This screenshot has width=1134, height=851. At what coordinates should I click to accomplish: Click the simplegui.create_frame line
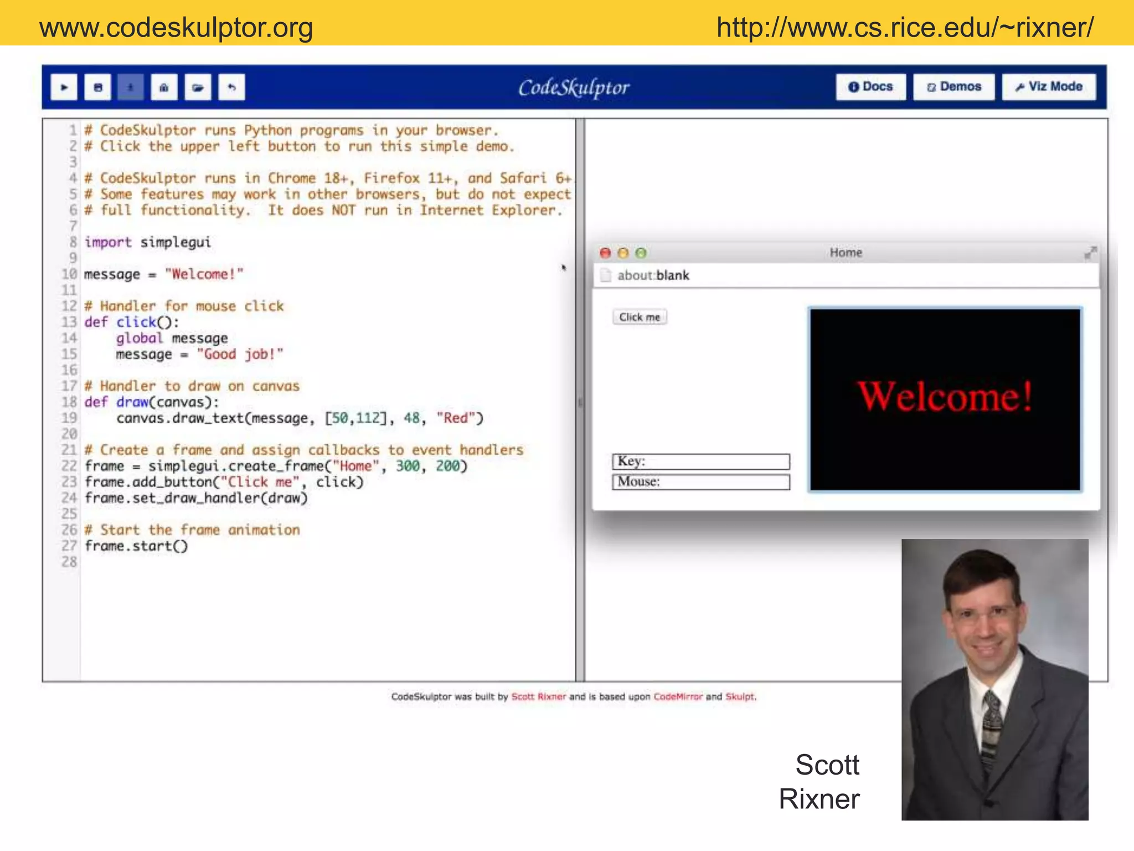tap(276, 466)
